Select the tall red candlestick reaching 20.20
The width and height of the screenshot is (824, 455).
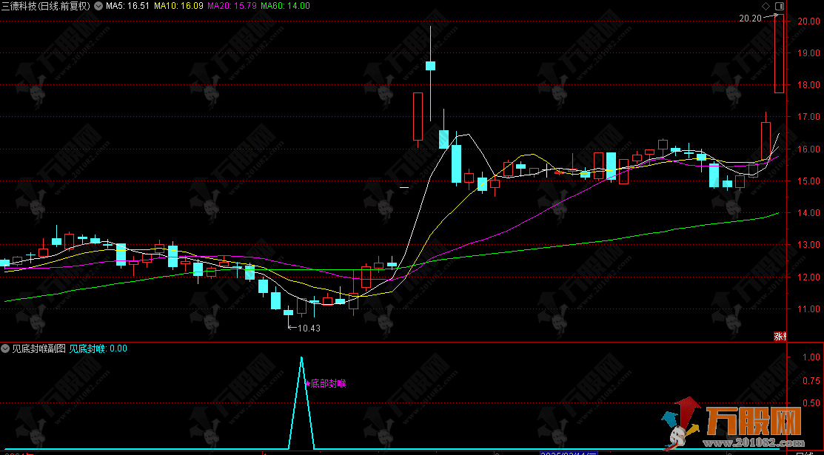click(x=779, y=53)
